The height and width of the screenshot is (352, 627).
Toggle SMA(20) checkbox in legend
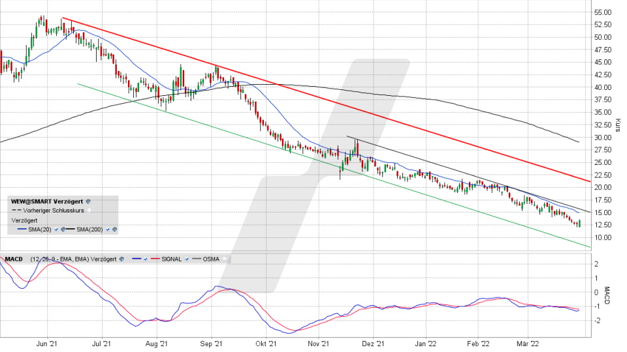[x=56, y=229]
